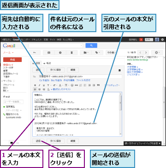
Task: Click the ファイルを添付 link
Action: [x=83, y=80]
